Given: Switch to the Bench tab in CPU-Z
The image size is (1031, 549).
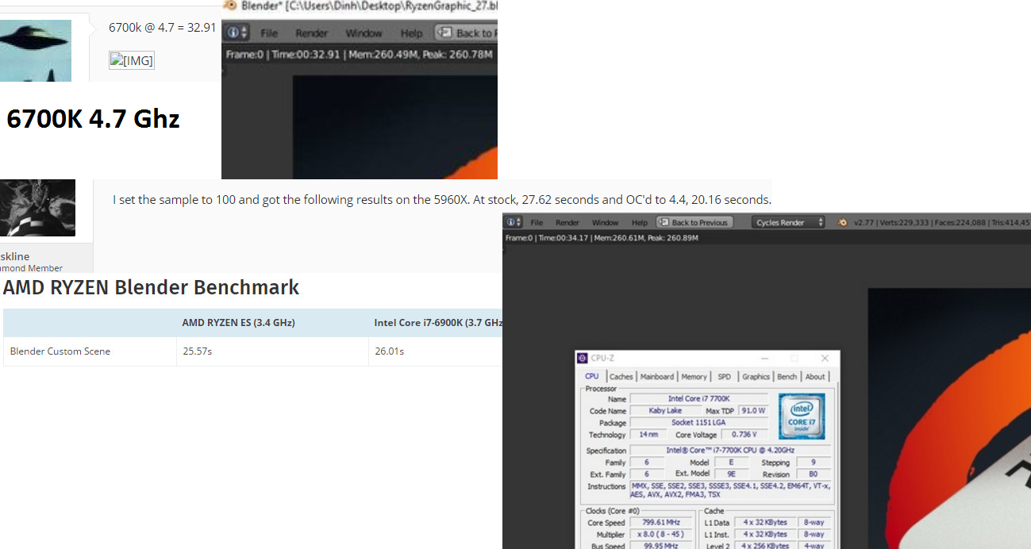Looking at the screenshot, I should [x=787, y=377].
